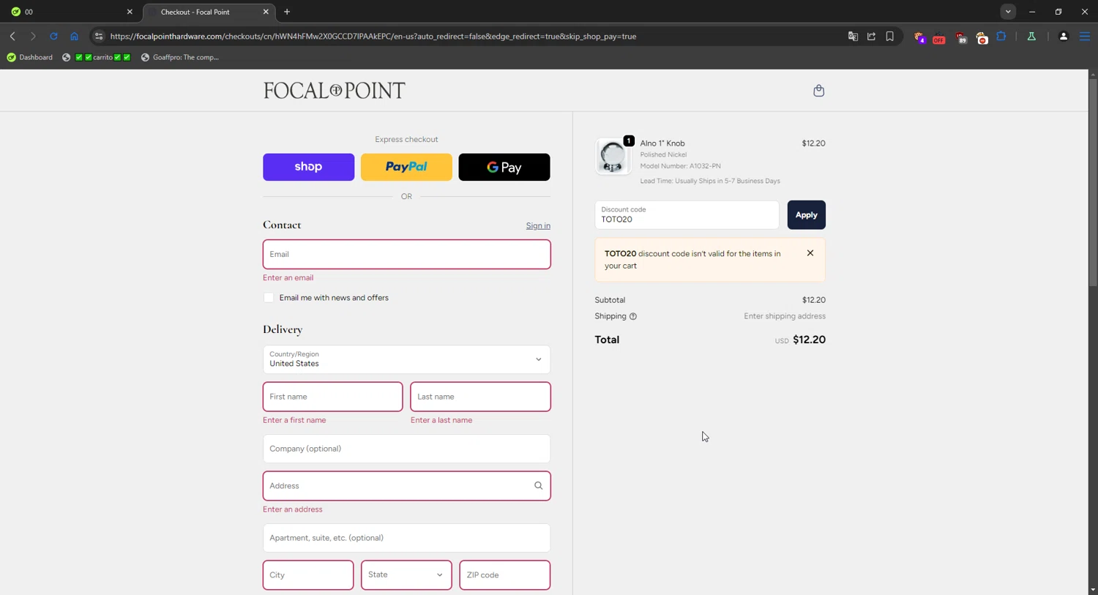Click the Model Number: A1032-PN text
The image size is (1098, 595).
[x=680, y=166]
